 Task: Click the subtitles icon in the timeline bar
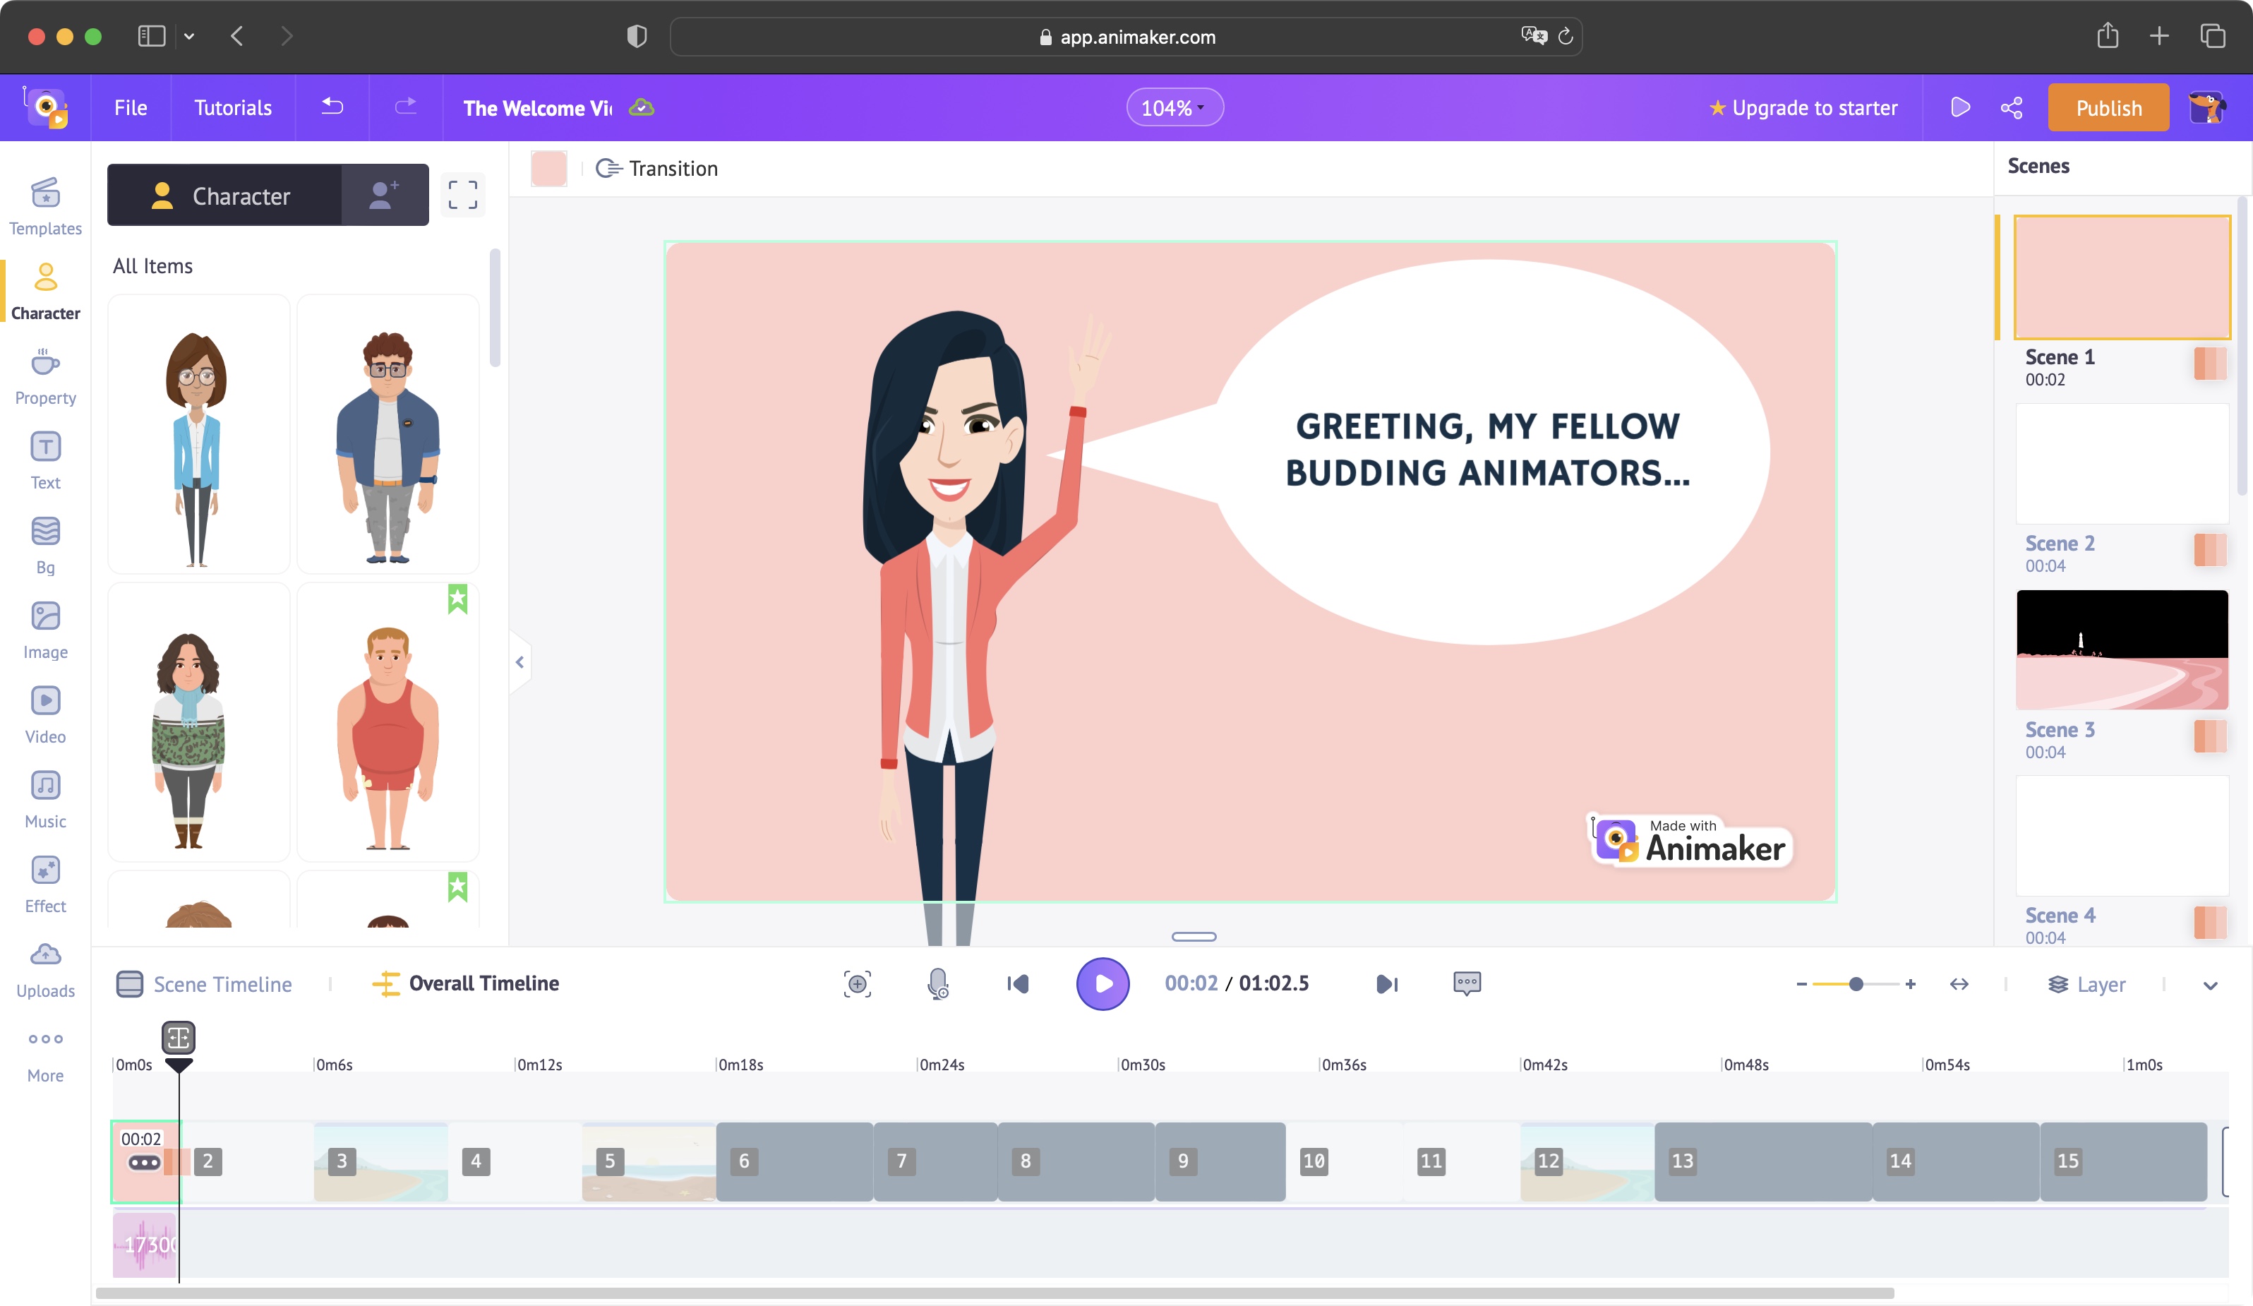[1467, 983]
